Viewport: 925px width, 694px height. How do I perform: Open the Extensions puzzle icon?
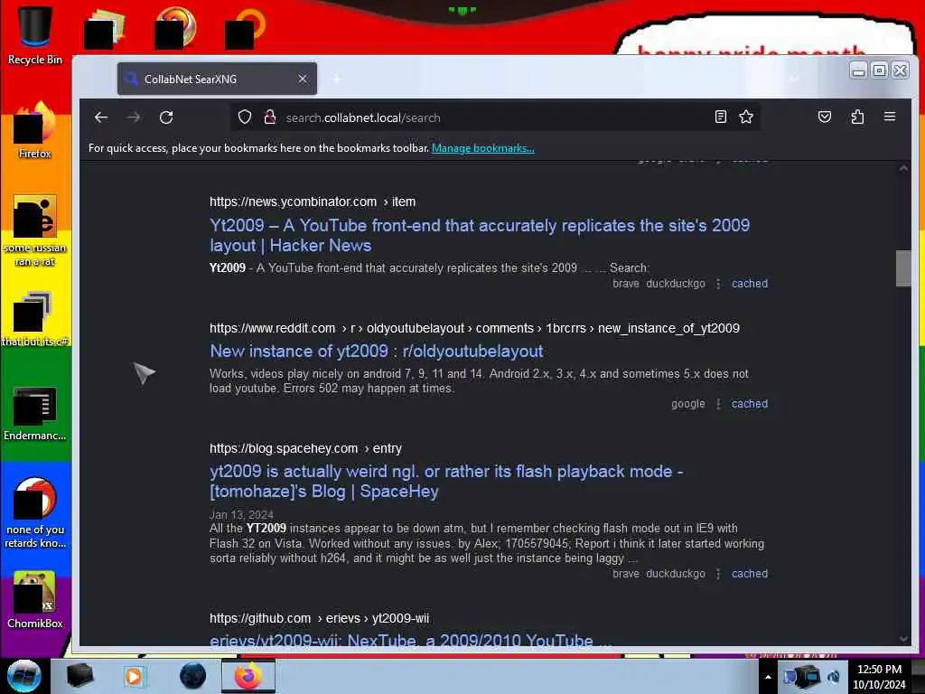(x=857, y=117)
